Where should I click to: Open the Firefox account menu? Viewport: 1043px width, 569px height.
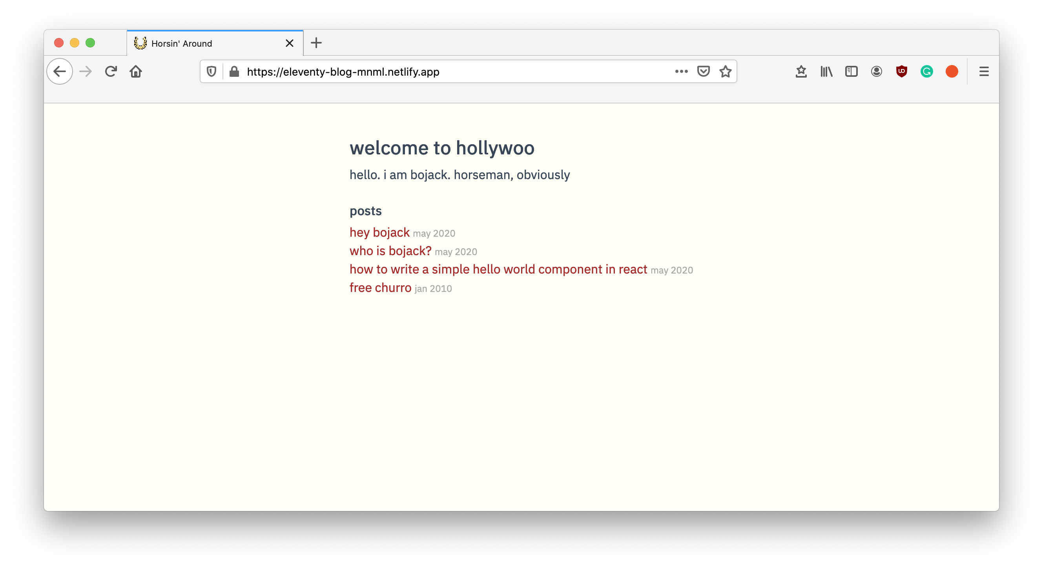pyautogui.click(x=876, y=72)
